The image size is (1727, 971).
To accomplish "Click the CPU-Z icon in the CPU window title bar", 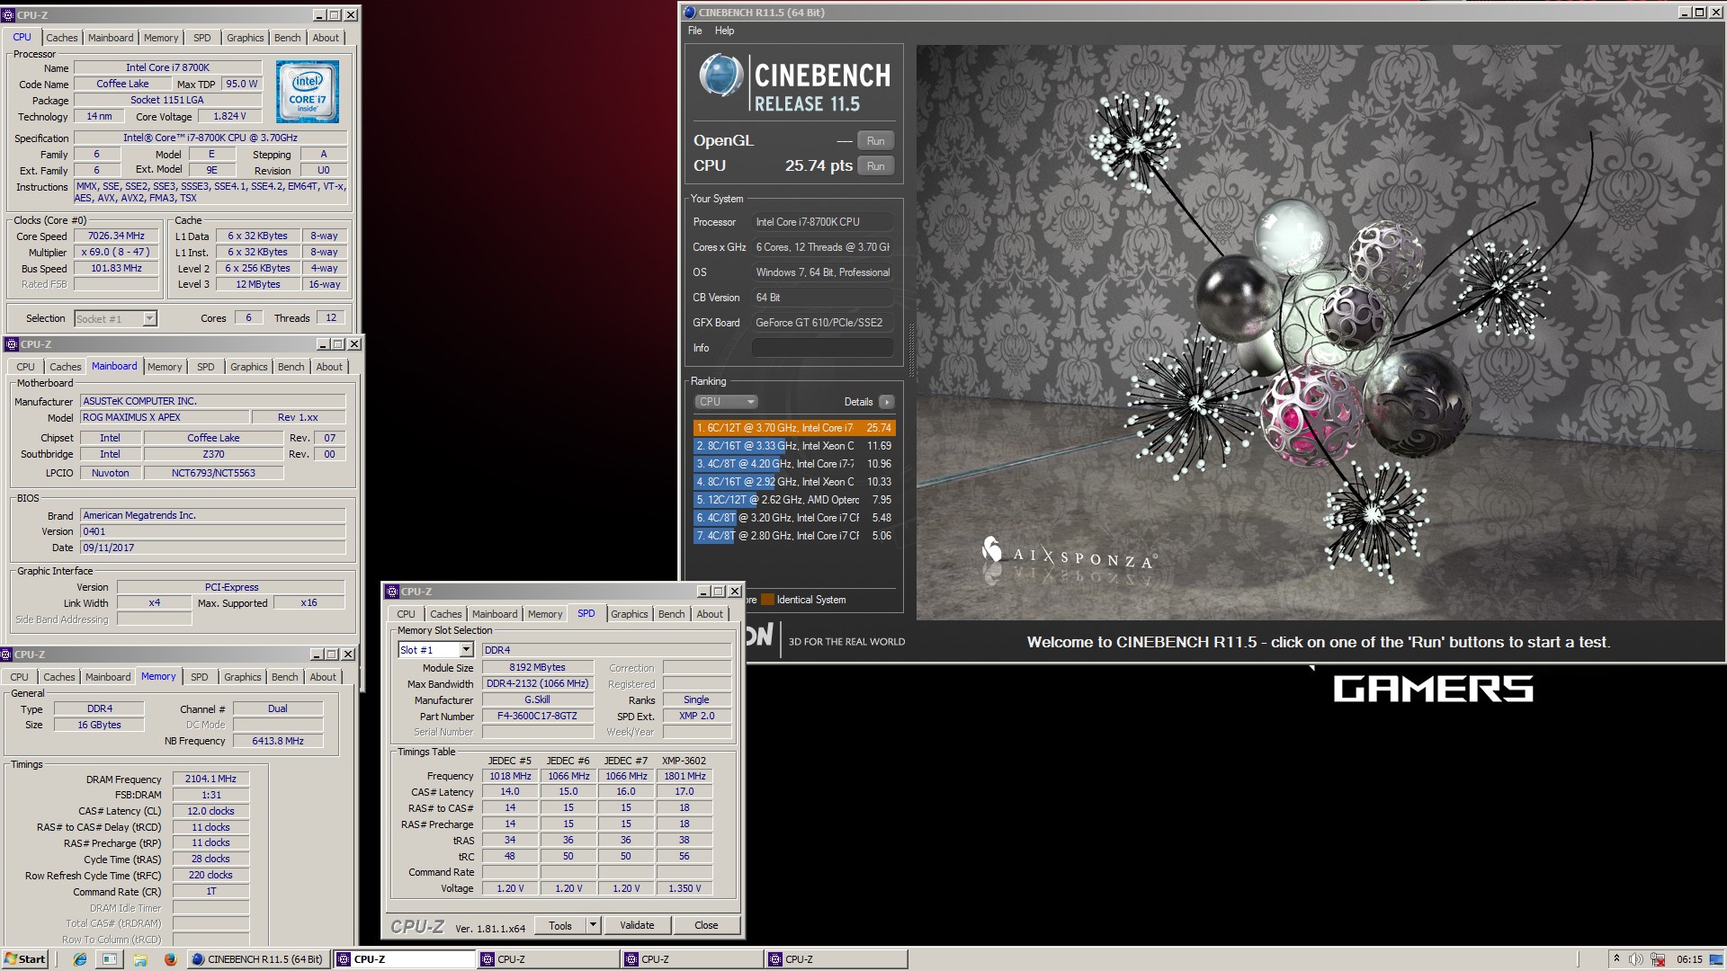I will 8,14.
